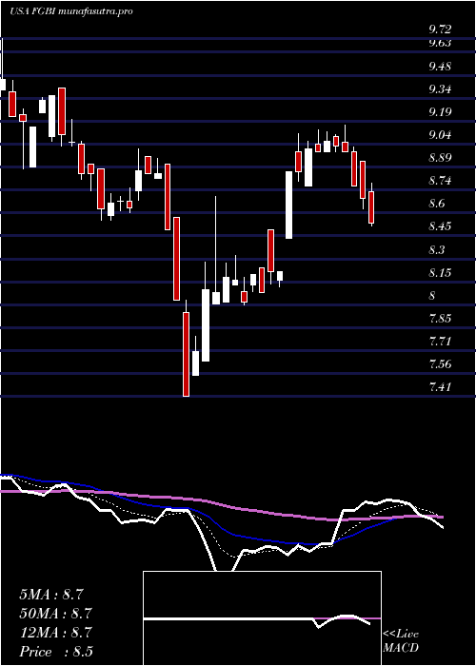Click the 8.15 price axis label

[440, 273]
